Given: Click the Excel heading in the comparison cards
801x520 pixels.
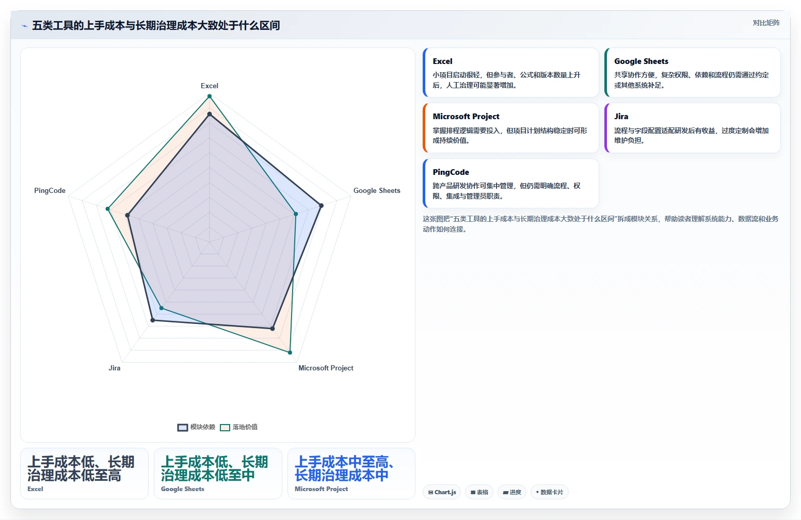Looking at the screenshot, I should pos(442,61).
